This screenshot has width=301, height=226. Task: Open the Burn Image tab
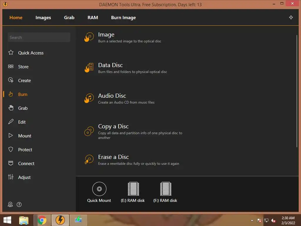pyautogui.click(x=123, y=18)
